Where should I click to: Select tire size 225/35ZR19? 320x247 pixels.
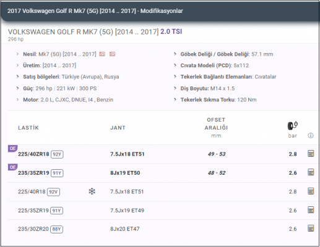pos(33,211)
